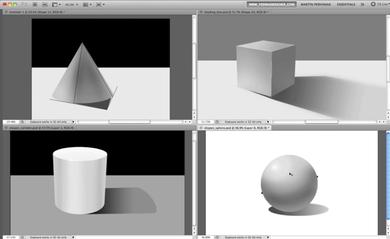390x239 pixels.
Task: Click scroll-left arrow in Untitled-1 horizontal scrollbar
Action: (185, 122)
